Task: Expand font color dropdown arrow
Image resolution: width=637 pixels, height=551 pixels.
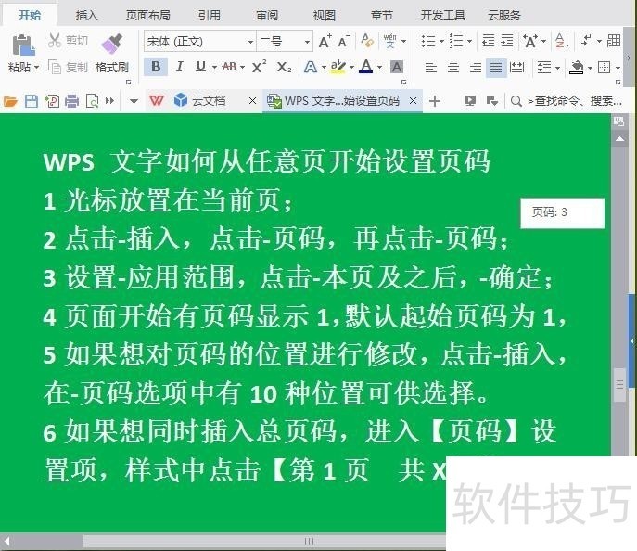Action: 379,68
